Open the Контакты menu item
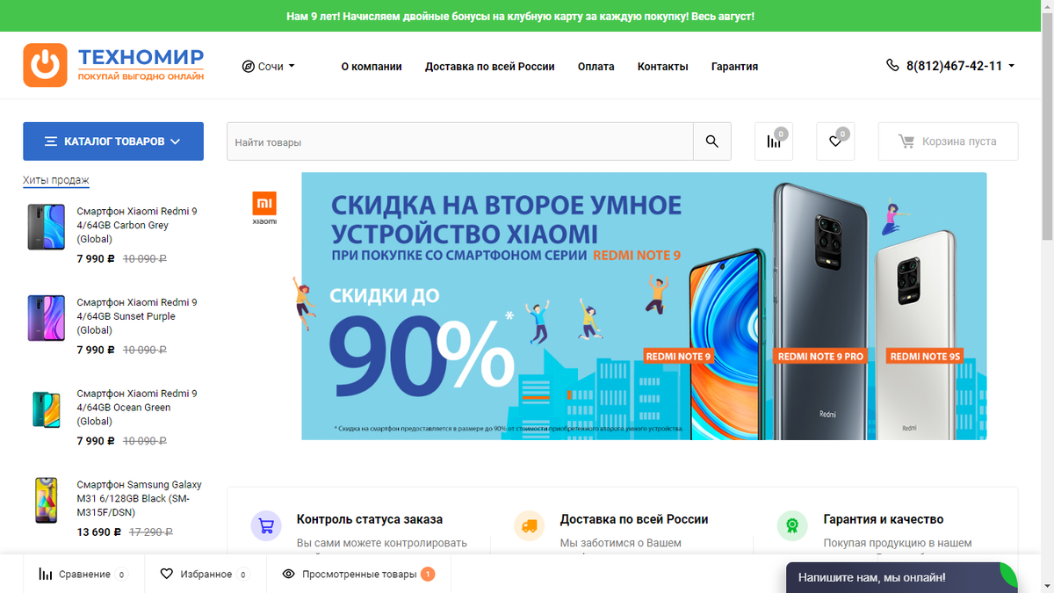The width and height of the screenshot is (1054, 593). [x=663, y=67]
